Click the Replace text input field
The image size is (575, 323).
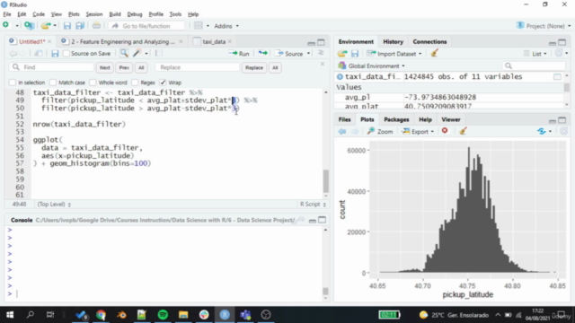click(198, 67)
